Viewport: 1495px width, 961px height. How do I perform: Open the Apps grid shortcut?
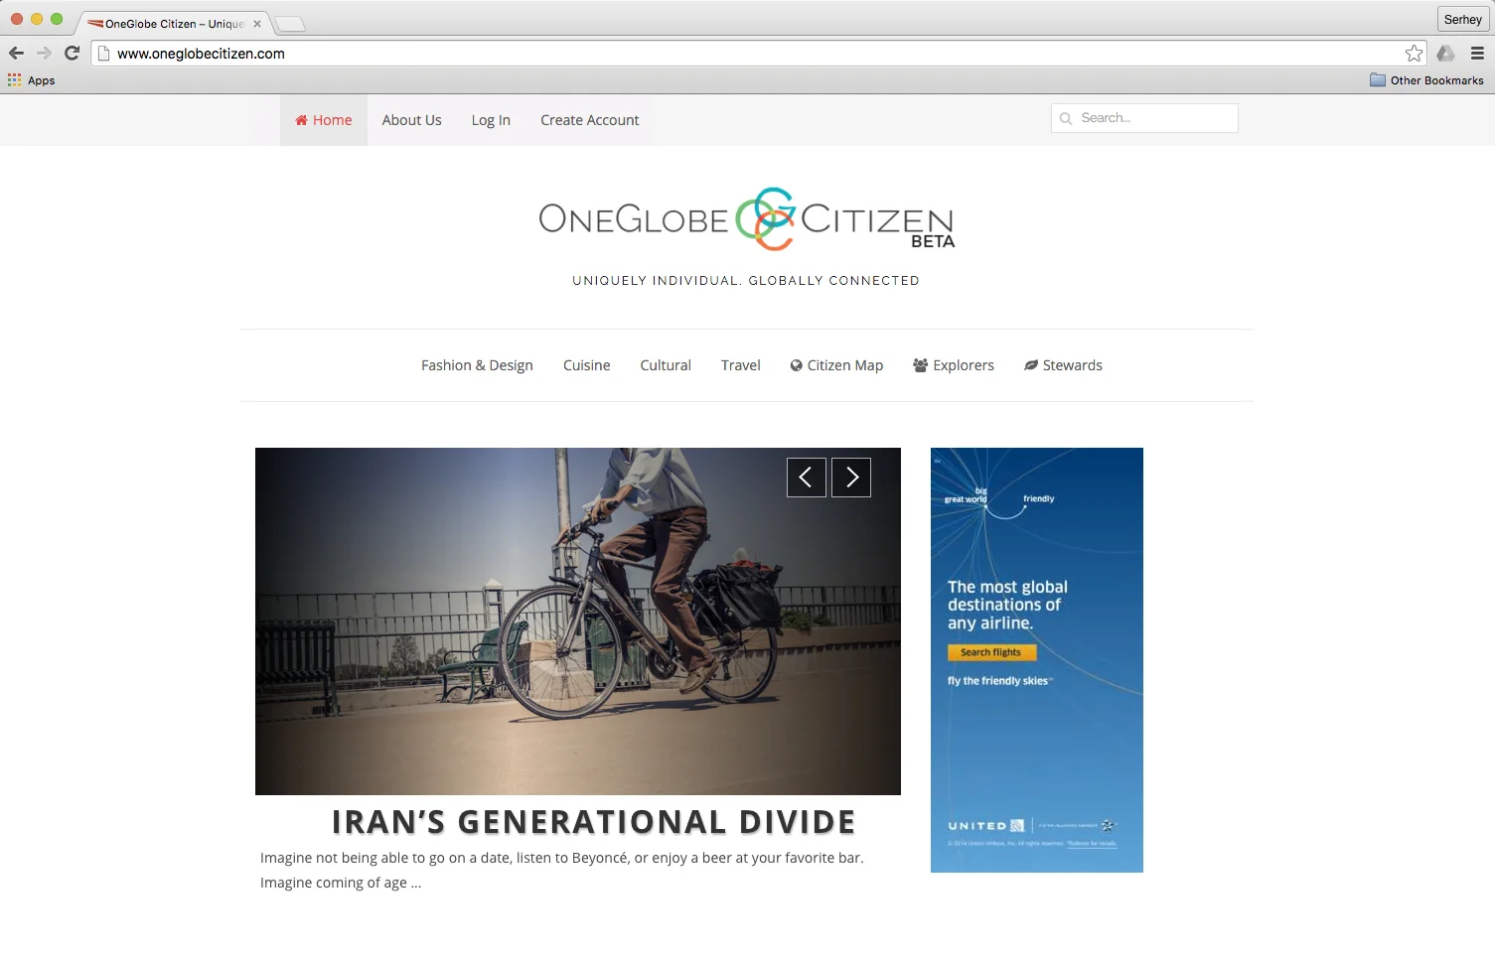[x=31, y=80]
